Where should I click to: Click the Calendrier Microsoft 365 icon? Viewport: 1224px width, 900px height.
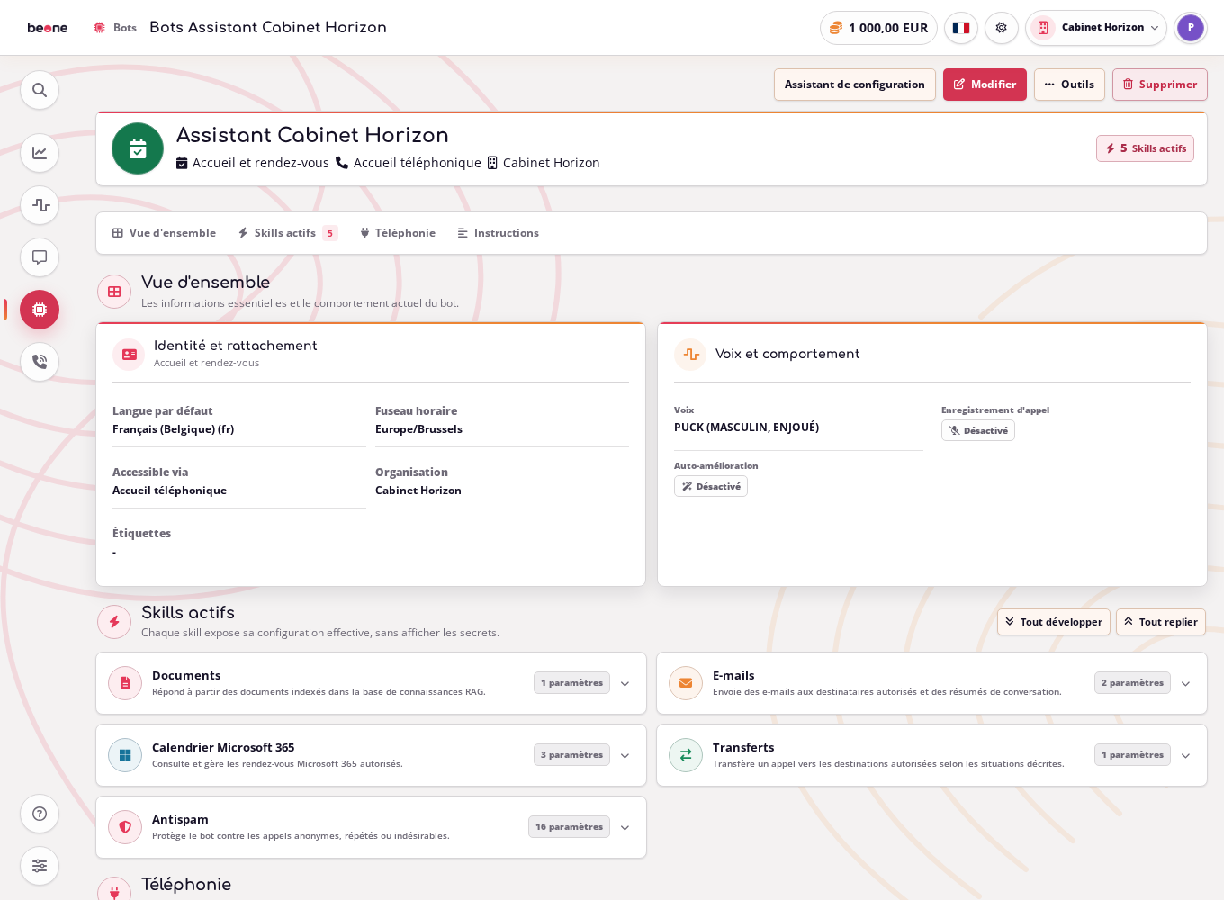[125, 755]
